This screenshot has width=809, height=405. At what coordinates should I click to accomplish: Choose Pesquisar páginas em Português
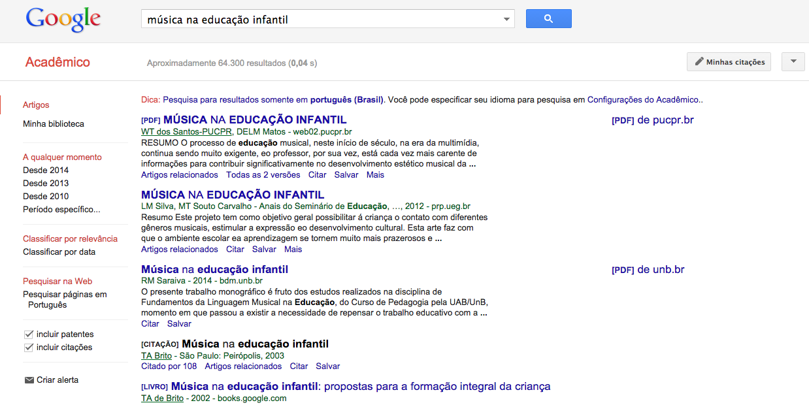click(65, 300)
